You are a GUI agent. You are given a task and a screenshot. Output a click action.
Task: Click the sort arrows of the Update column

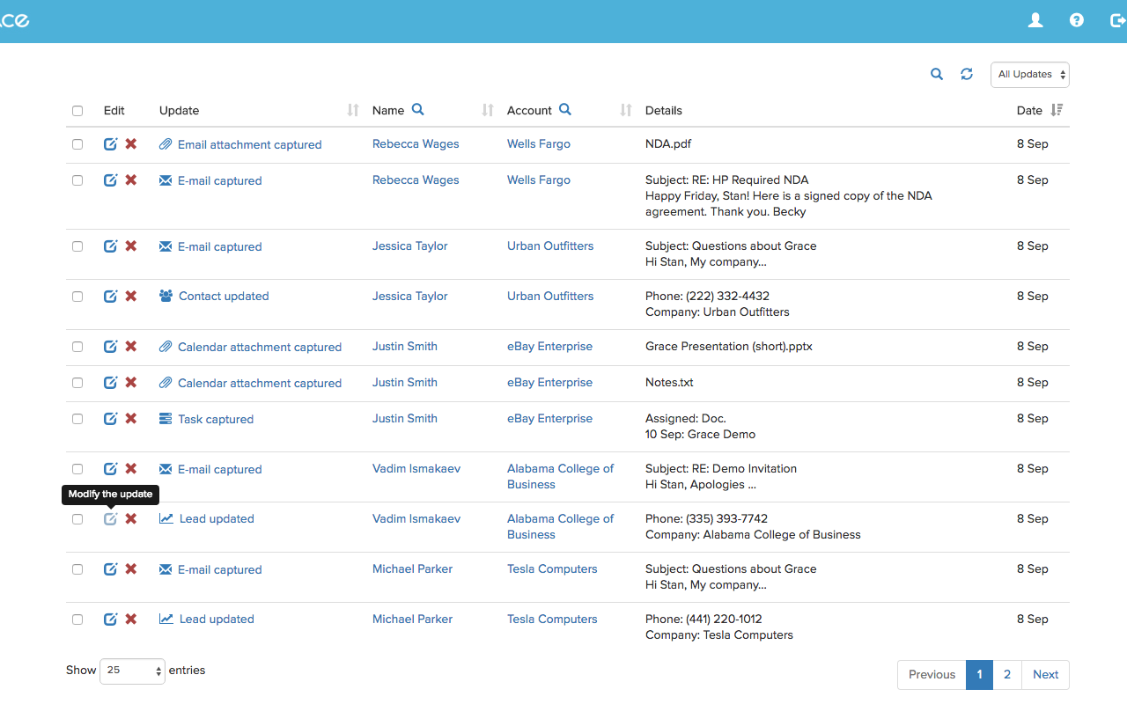point(353,110)
